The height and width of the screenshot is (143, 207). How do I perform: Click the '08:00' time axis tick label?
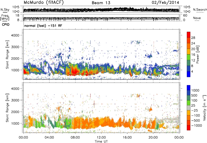[x=75, y=138]
